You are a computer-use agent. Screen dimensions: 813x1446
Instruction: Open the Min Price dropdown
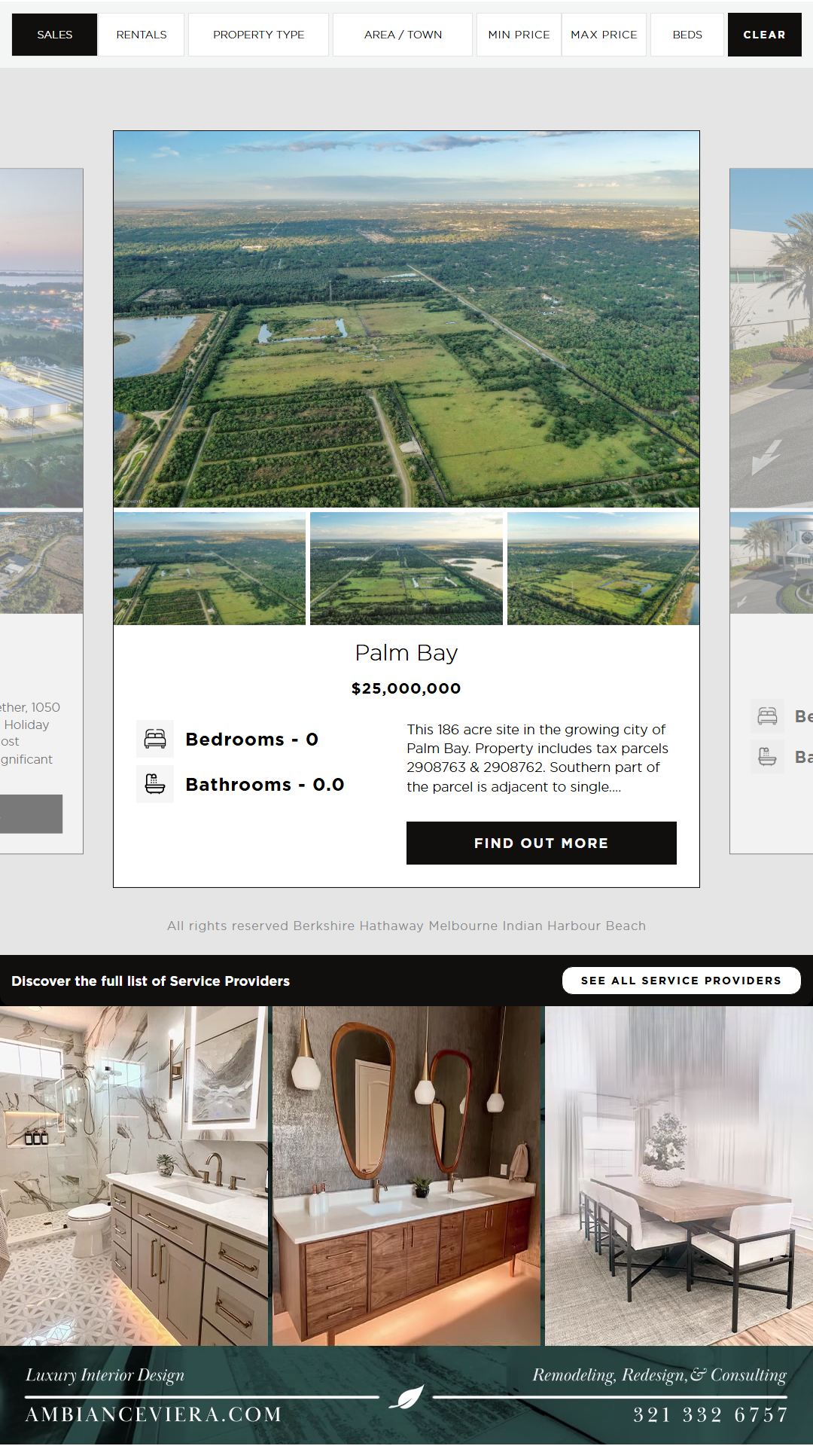(x=519, y=35)
